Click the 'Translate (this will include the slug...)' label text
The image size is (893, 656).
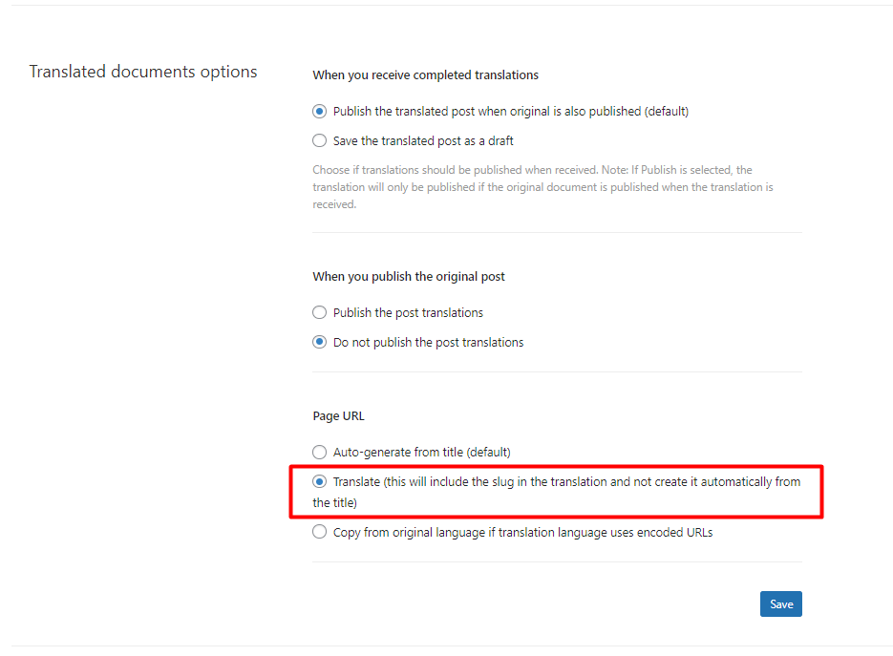[x=557, y=492]
